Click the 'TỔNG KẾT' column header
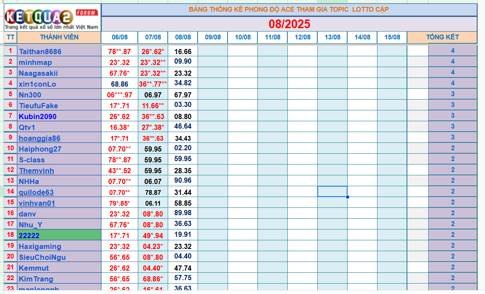The height and width of the screenshot is (294, 485). point(443,37)
